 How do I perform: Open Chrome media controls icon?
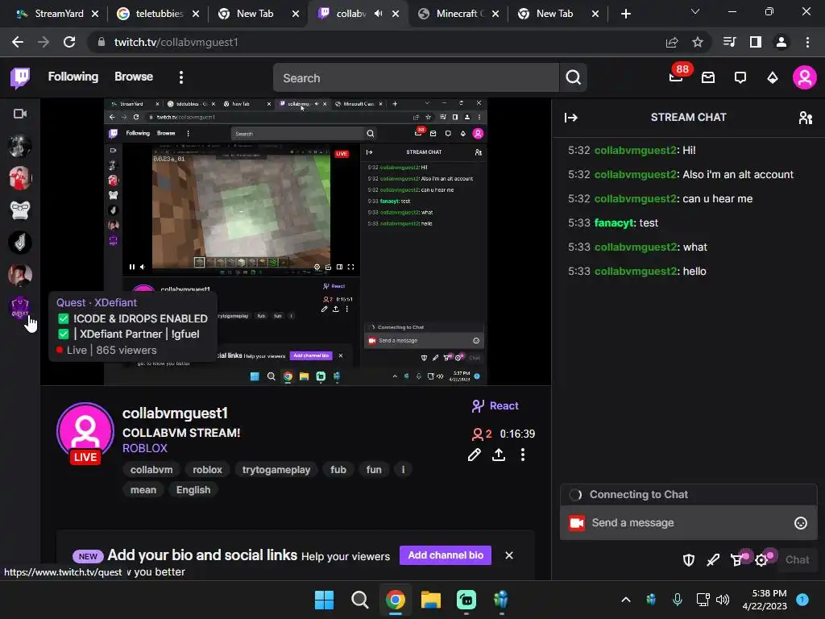click(730, 42)
